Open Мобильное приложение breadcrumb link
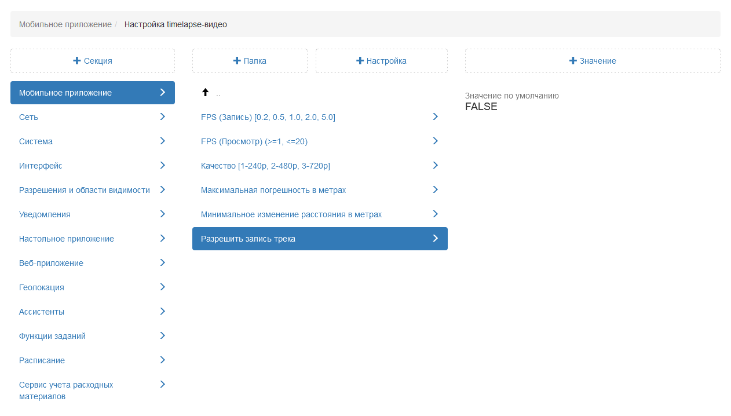This screenshot has height=416, width=731. tap(65, 24)
